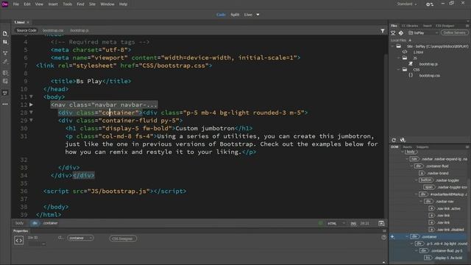The image size is (471, 265).
Task: Switch to the Insert panel tab
Action: (x=427, y=26)
